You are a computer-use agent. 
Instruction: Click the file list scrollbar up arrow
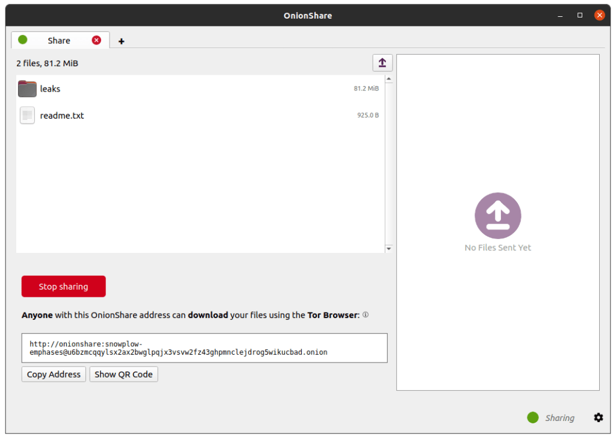(x=388, y=79)
